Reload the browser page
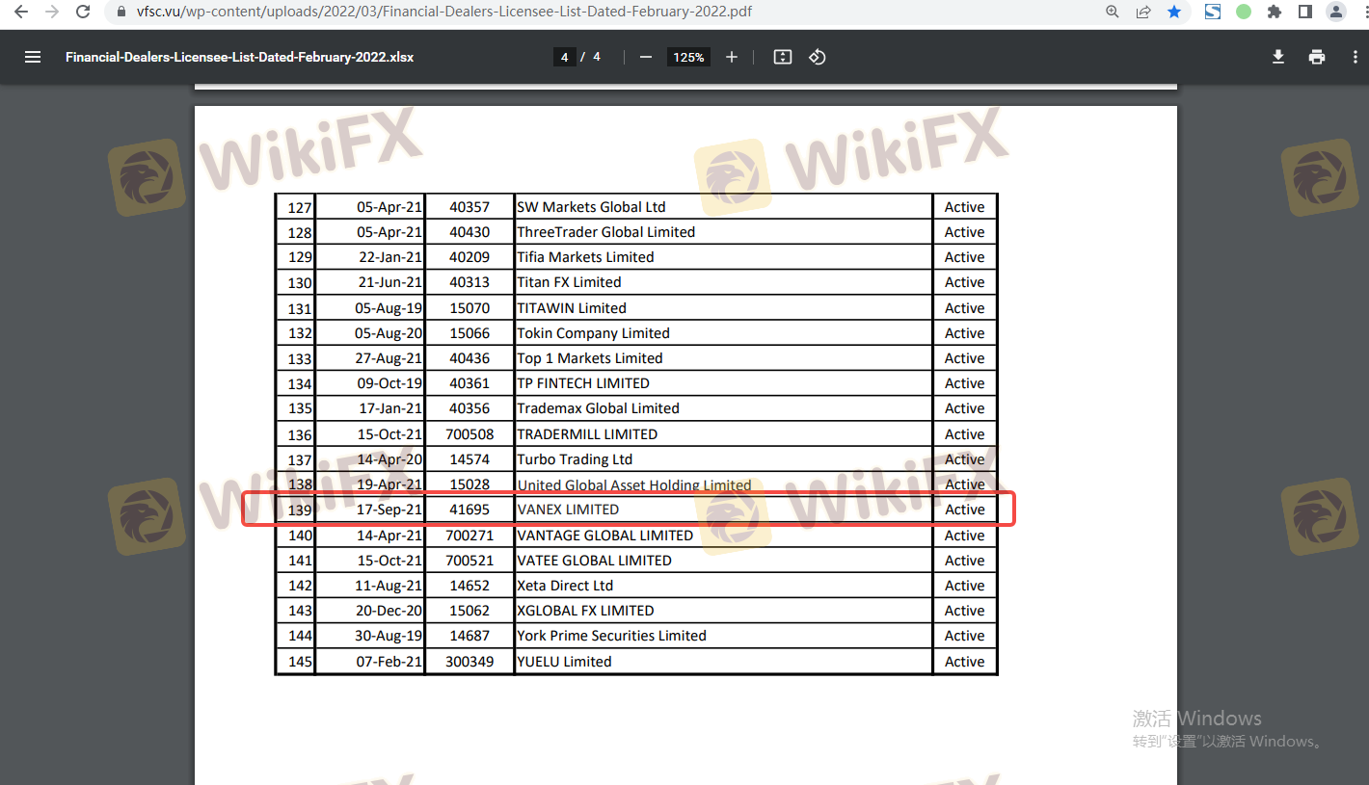Screen dimensions: 1369x785 coord(83,12)
